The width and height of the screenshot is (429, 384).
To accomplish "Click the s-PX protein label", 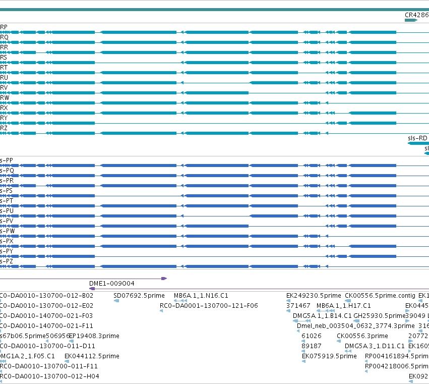I will 7,242.
